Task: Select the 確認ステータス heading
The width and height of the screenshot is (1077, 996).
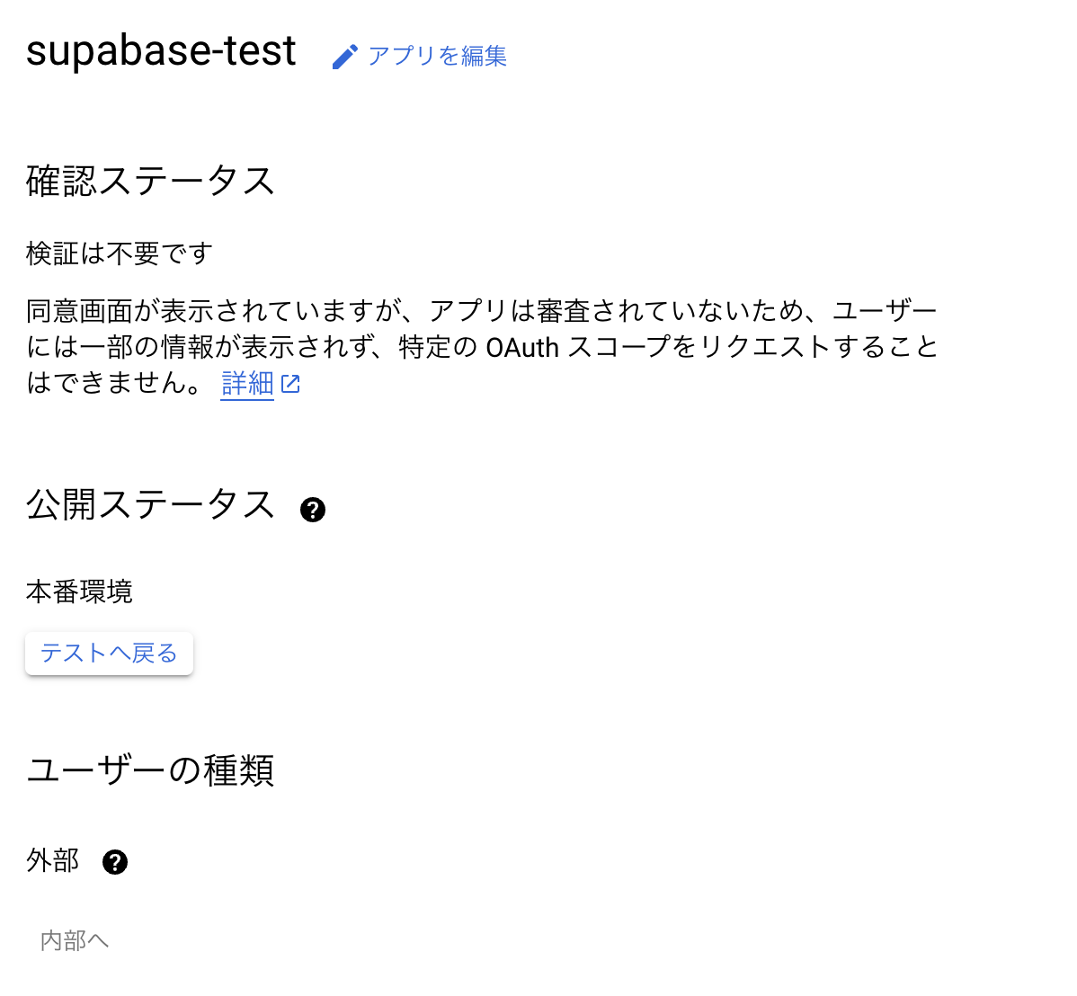Action: [x=150, y=181]
